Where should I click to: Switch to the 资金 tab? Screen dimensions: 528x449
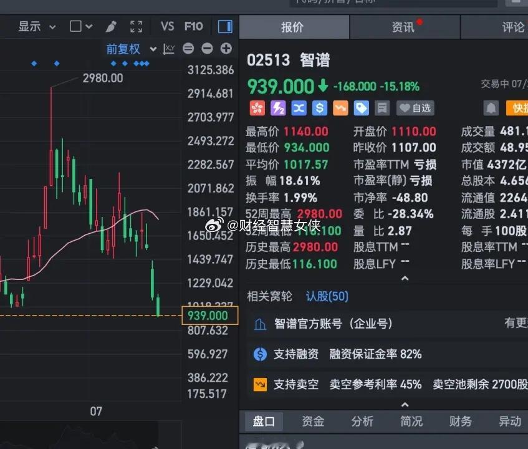coord(313,422)
